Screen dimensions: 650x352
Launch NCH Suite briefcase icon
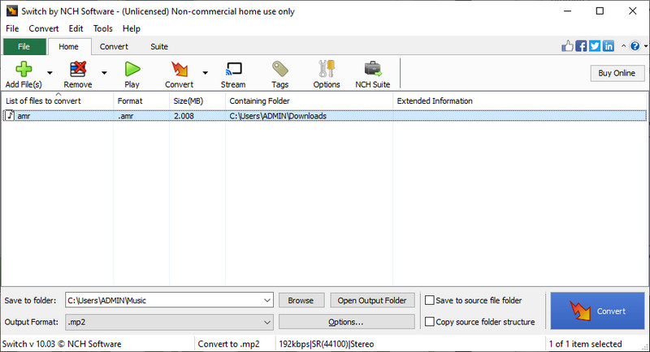[373, 69]
